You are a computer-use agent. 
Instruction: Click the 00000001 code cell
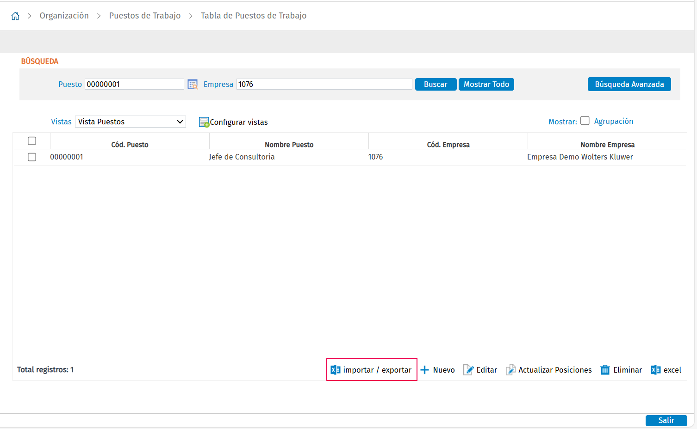pyautogui.click(x=67, y=157)
